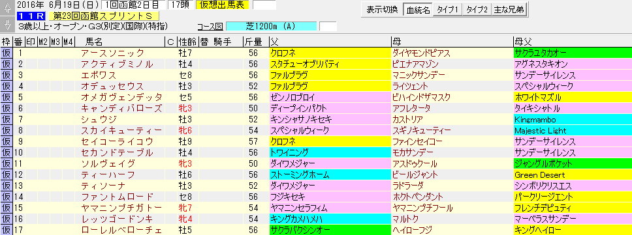Image resolution: width=632 pixels, height=235 pixels.
Task: Click sire cell ディープインパクト
Action: point(330,109)
